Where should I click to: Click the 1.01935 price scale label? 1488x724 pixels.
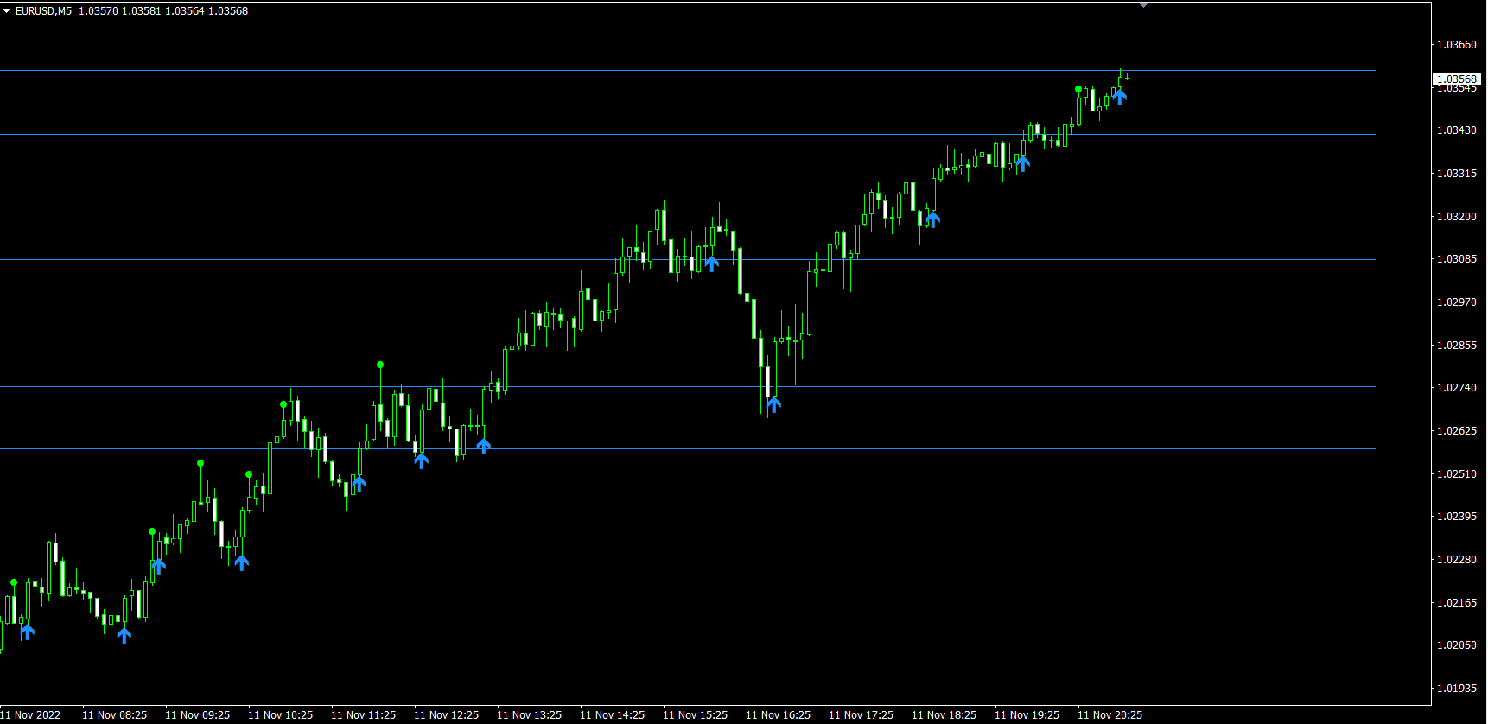(1457, 689)
